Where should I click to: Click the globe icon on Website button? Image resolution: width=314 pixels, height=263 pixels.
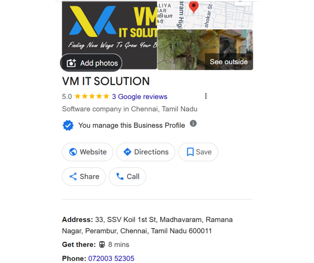(x=73, y=152)
